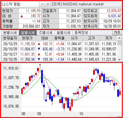Select the 20/10/26 price row

[x=59, y=59]
